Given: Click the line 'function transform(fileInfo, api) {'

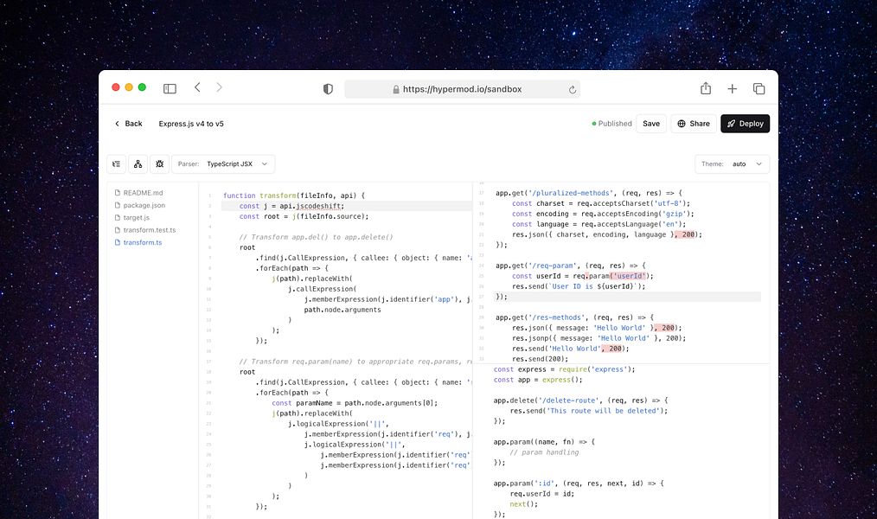Looking at the screenshot, I should 294,195.
